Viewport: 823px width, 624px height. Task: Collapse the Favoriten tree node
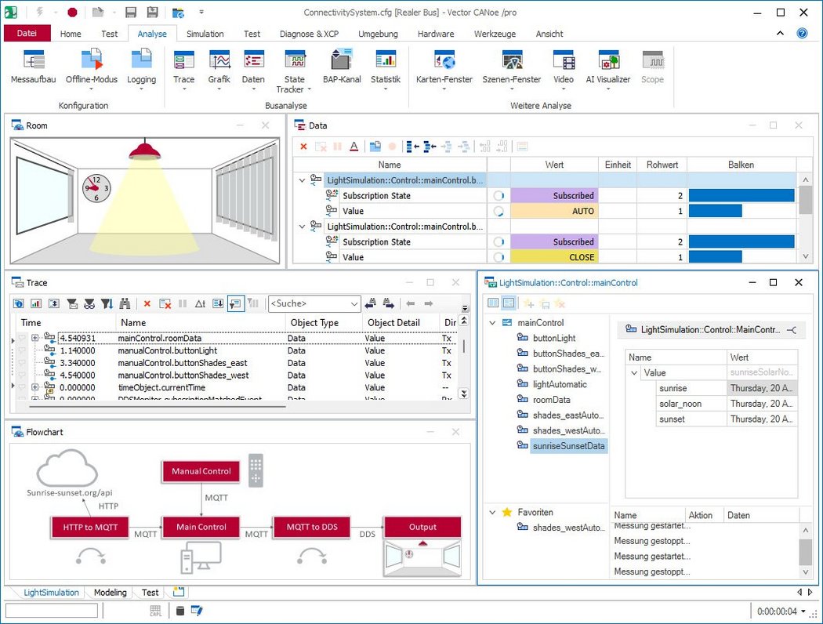[x=492, y=512]
